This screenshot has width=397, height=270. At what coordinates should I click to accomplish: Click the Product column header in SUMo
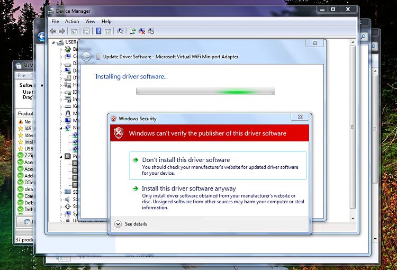(25, 113)
